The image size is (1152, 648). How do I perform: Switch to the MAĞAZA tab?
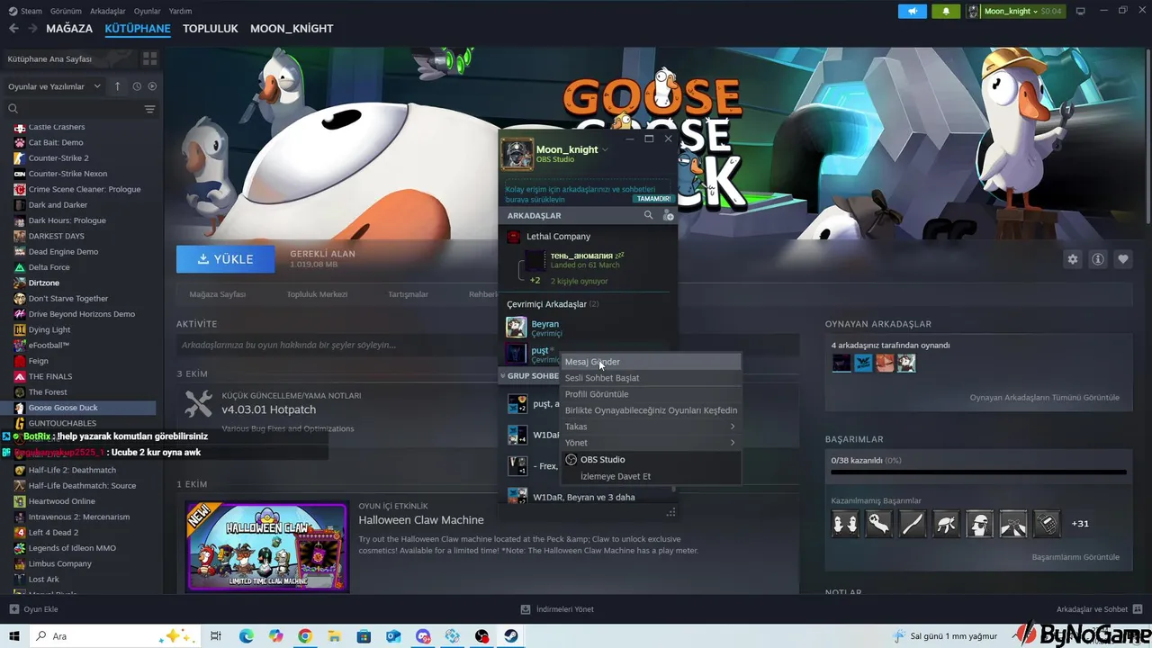(69, 29)
